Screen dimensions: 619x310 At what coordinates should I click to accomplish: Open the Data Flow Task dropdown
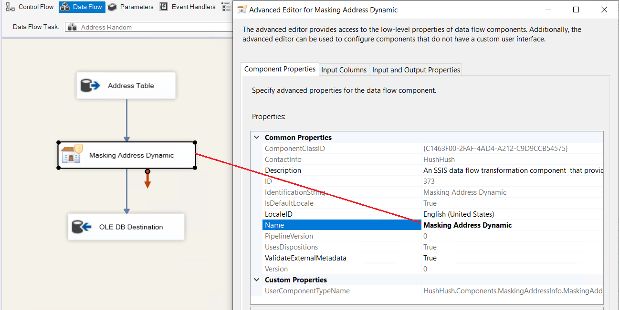[148, 27]
